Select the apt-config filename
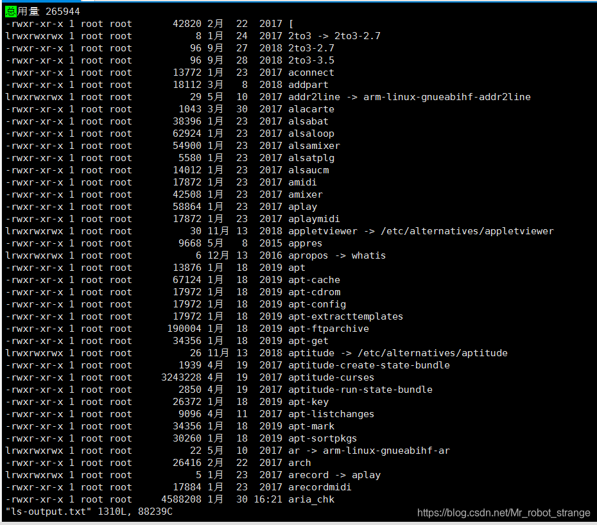Screen dimensions: 597x525 click(316, 304)
